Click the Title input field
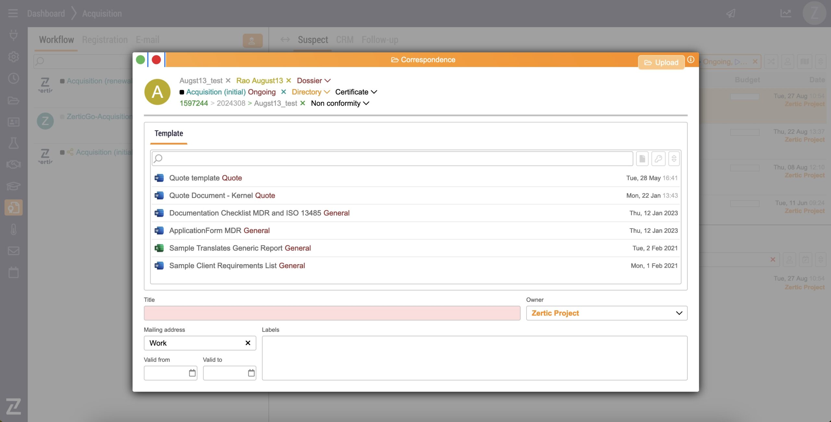Screen dimensions: 831x422 (x=332, y=313)
